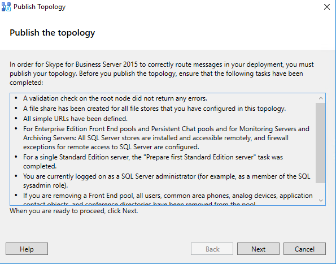Image resolution: width=336 pixels, height=264 pixels.
Task: Click the 'When you are ready to proceed' text
Action: coord(74,211)
